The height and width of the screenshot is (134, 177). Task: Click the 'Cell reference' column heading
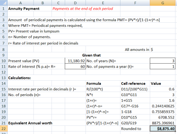tap(133, 83)
